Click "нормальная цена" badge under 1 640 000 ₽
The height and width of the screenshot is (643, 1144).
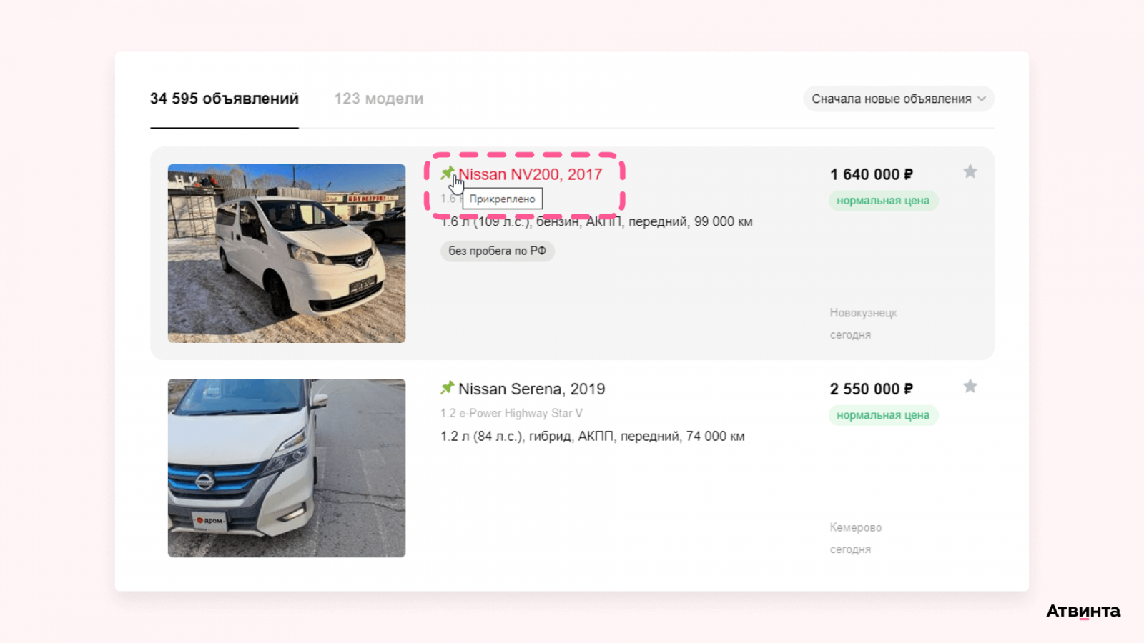(883, 201)
